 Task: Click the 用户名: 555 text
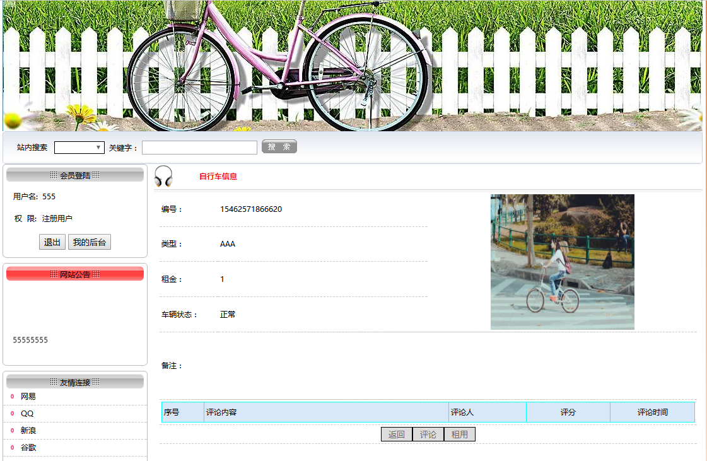coord(34,197)
